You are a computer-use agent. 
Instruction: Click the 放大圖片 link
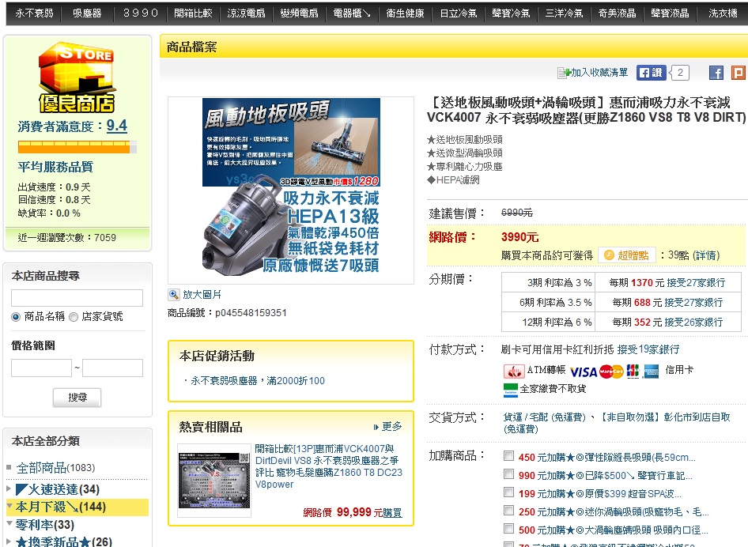pos(202,295)
